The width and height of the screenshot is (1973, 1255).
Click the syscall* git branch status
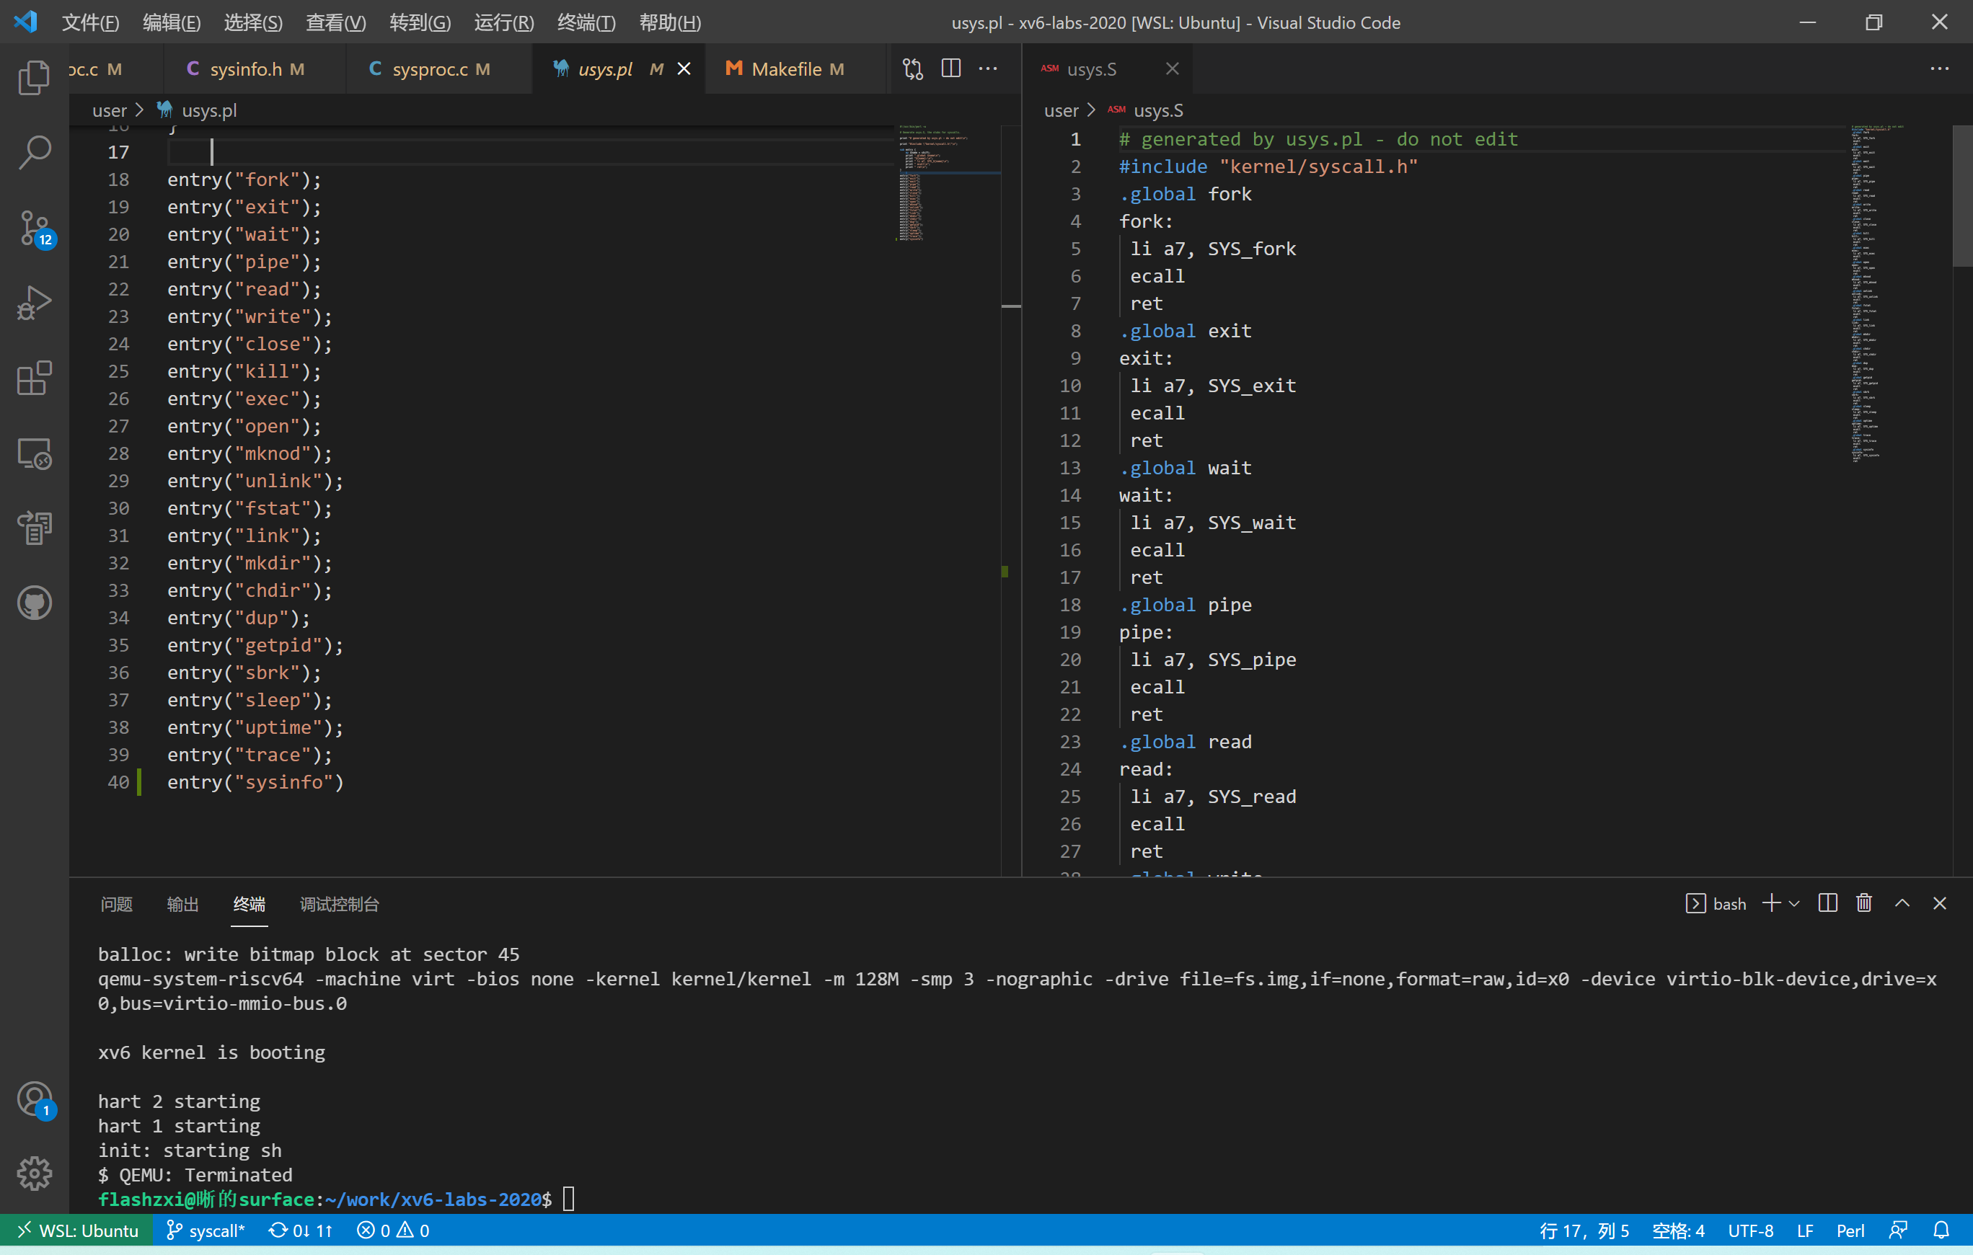206,1230
